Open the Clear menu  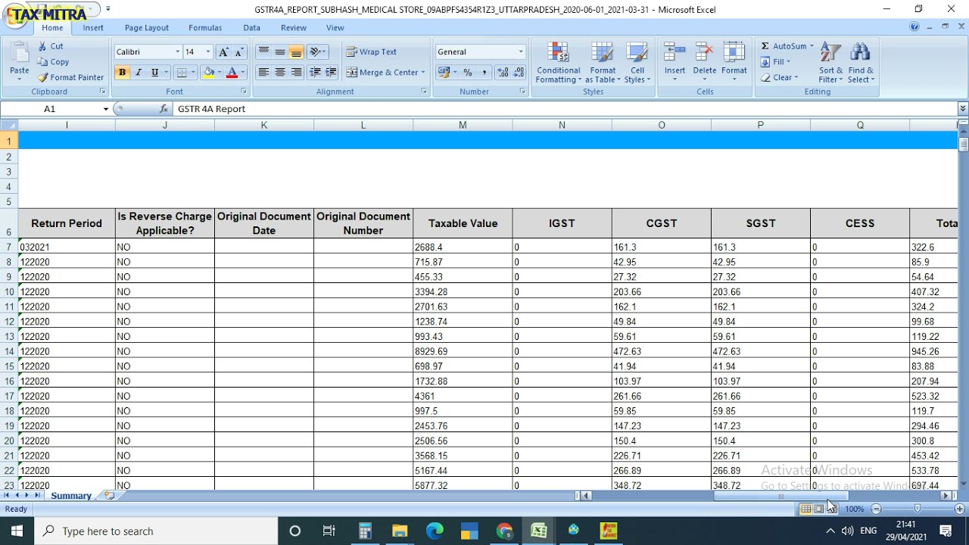pyautogui.click(x=779, y=77)
